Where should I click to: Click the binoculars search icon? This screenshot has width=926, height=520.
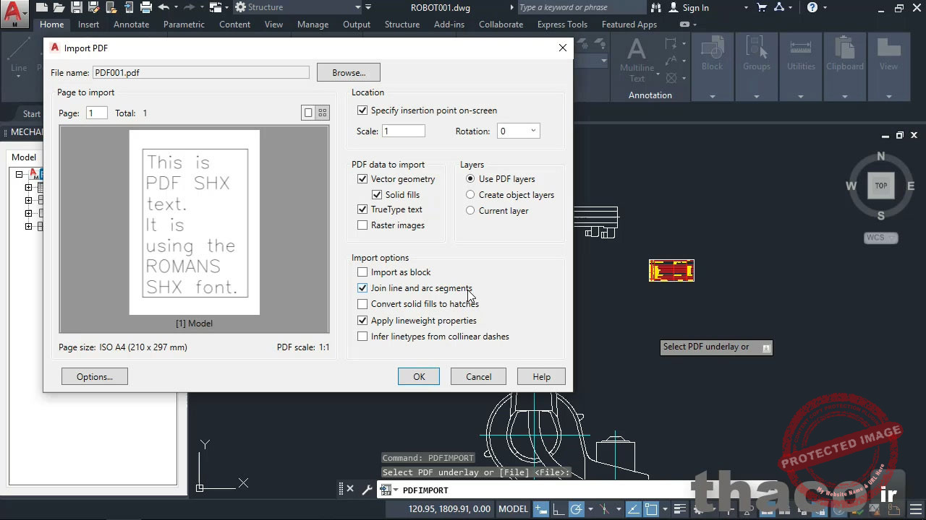[x=656, y=7]
